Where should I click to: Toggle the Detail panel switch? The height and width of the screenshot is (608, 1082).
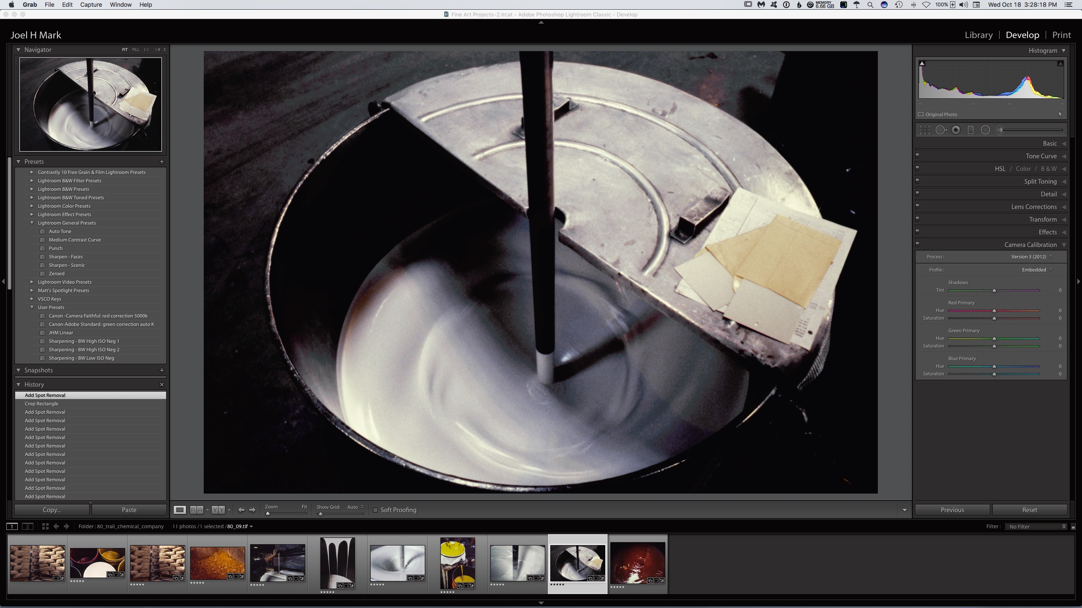point(918,194)
